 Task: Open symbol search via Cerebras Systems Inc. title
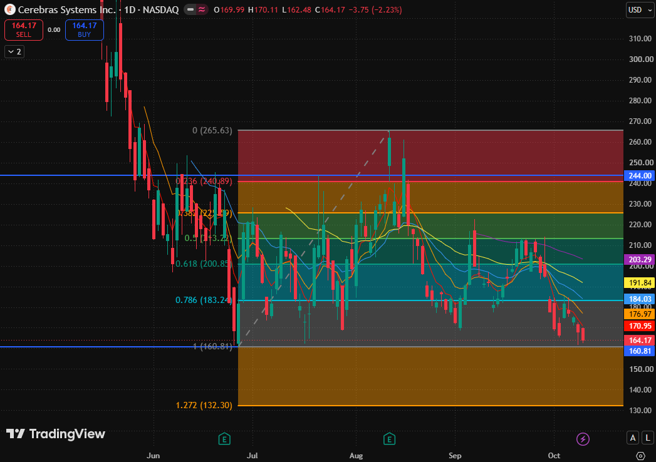pyautogui.click(x=66, y=9)
